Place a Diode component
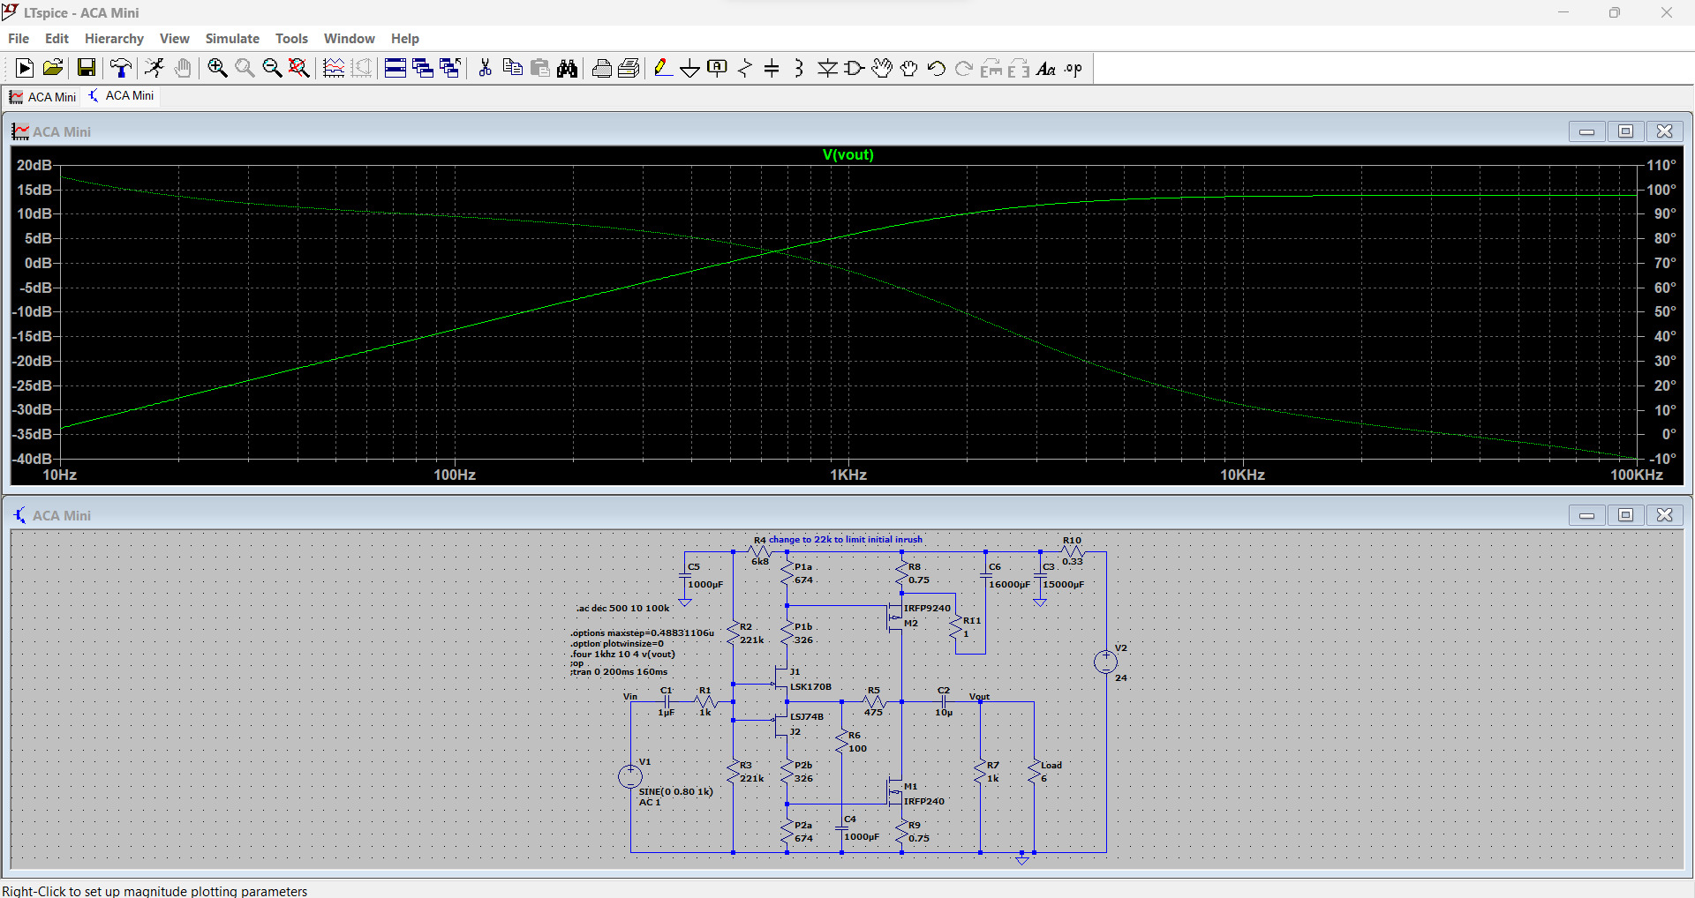 (827, 69)
